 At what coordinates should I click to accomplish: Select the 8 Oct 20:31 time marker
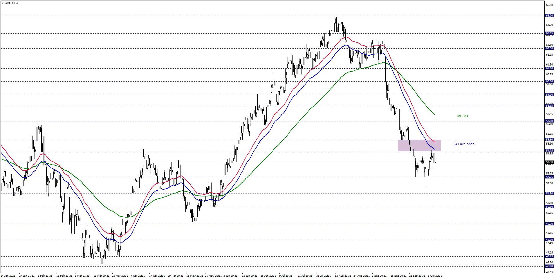pyautogui.click(x=435, y=276)
